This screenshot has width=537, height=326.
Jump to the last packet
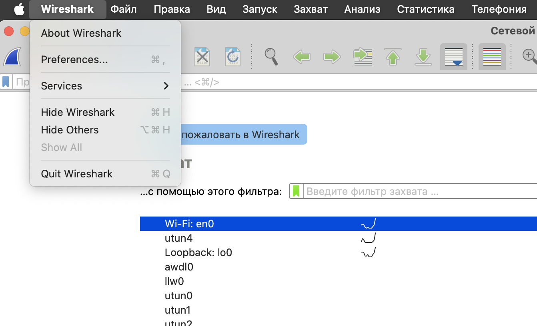point(423,57)
